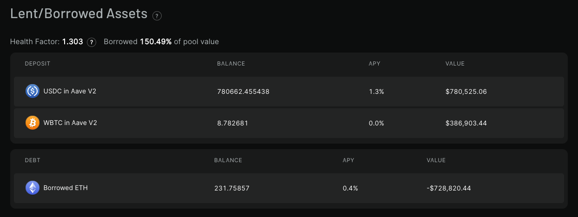Click the USDC coin icon

point(33,91)
